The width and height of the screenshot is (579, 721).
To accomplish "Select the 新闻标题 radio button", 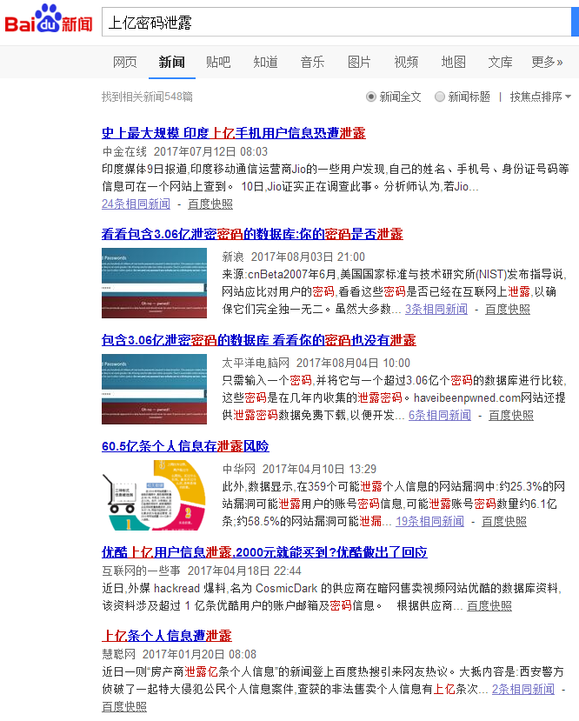I will 440,97.
